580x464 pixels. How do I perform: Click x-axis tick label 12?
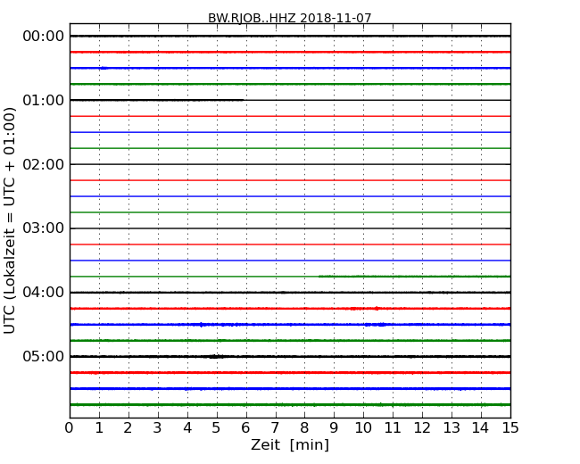422,428
